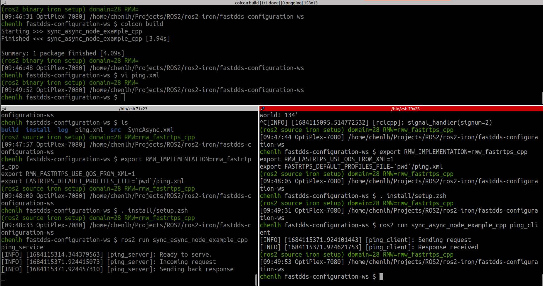Click the 'colcon build' command text

point(142,24)
